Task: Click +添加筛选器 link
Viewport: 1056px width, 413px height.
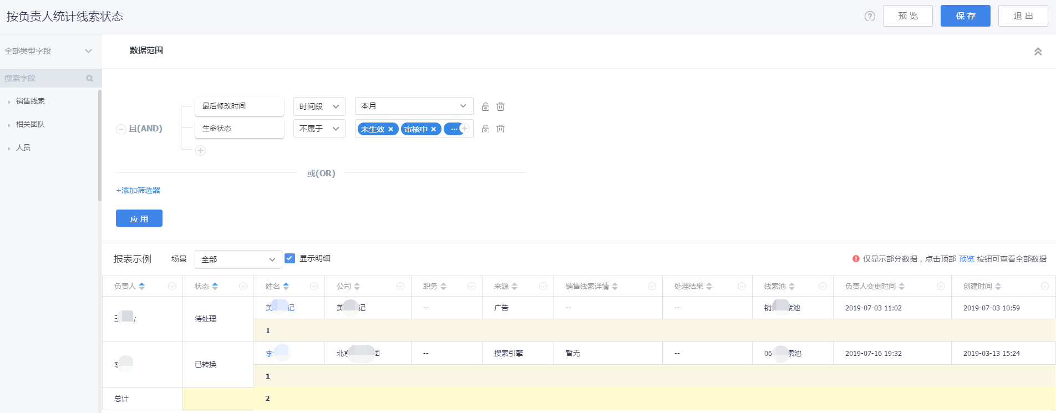Action: [x=138, y=190]
